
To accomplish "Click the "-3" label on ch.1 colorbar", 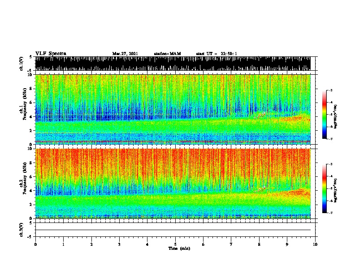I will coord(330,90).
